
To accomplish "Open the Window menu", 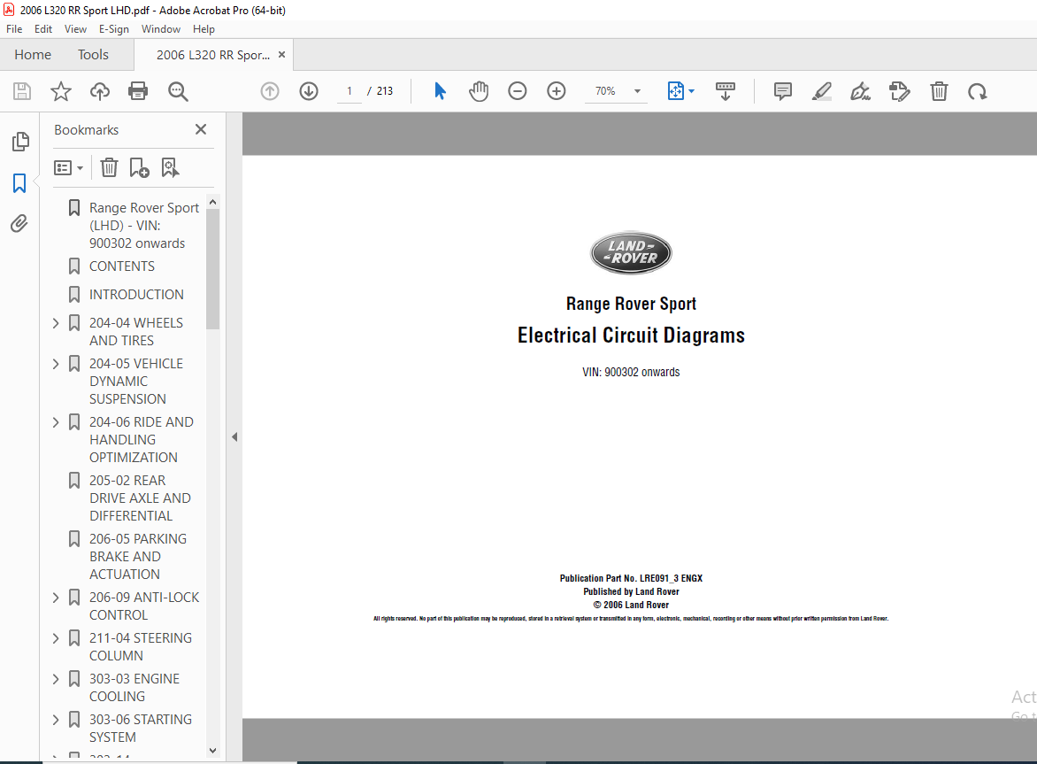I will (x=161, y=29).
